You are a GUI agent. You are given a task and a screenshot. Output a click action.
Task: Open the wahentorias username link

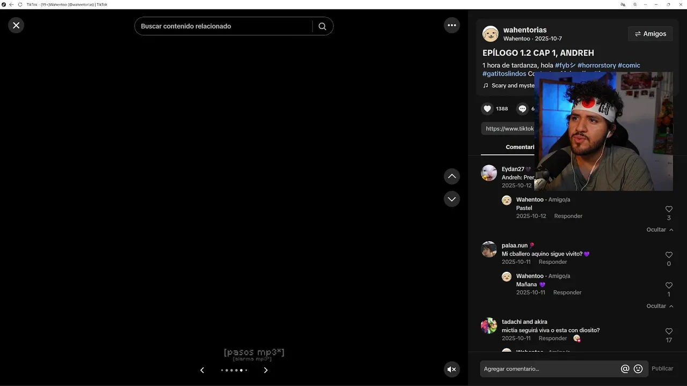[525, 30]
